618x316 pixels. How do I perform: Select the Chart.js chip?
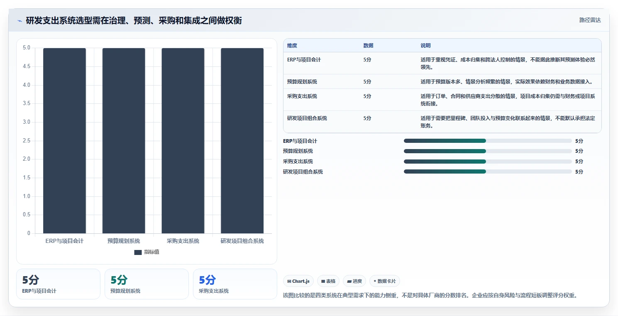298,281
